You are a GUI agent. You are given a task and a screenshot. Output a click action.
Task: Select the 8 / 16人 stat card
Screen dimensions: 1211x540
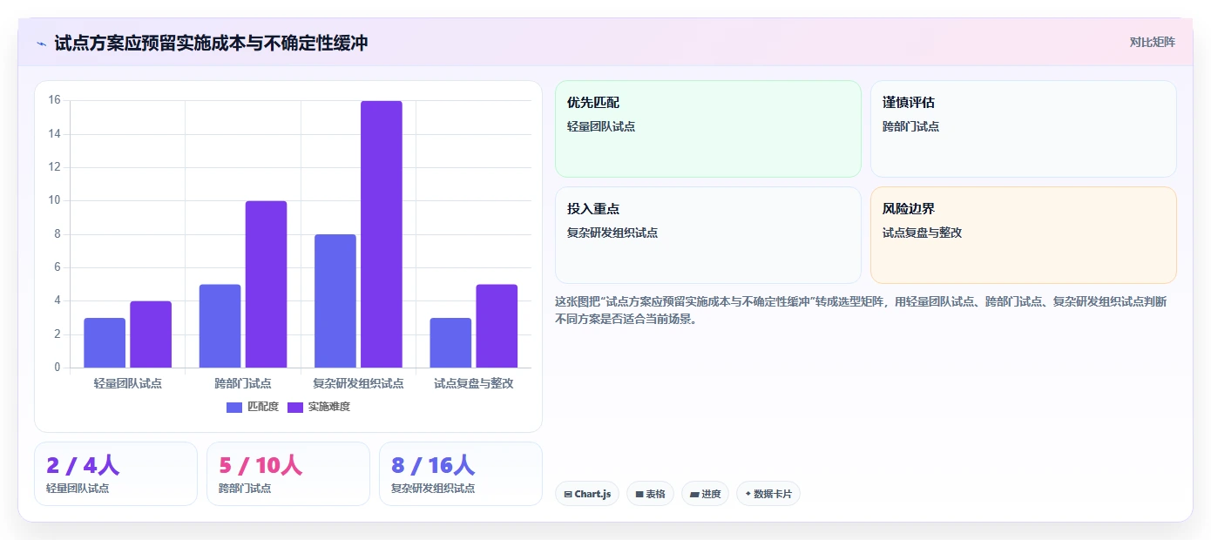(x=461, y=474)
